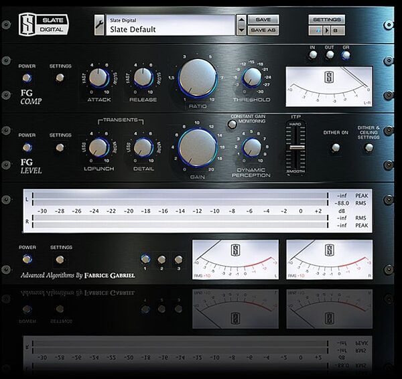
Task: Toggle the FG Level POWER switch
Action: tap(27, 147)
